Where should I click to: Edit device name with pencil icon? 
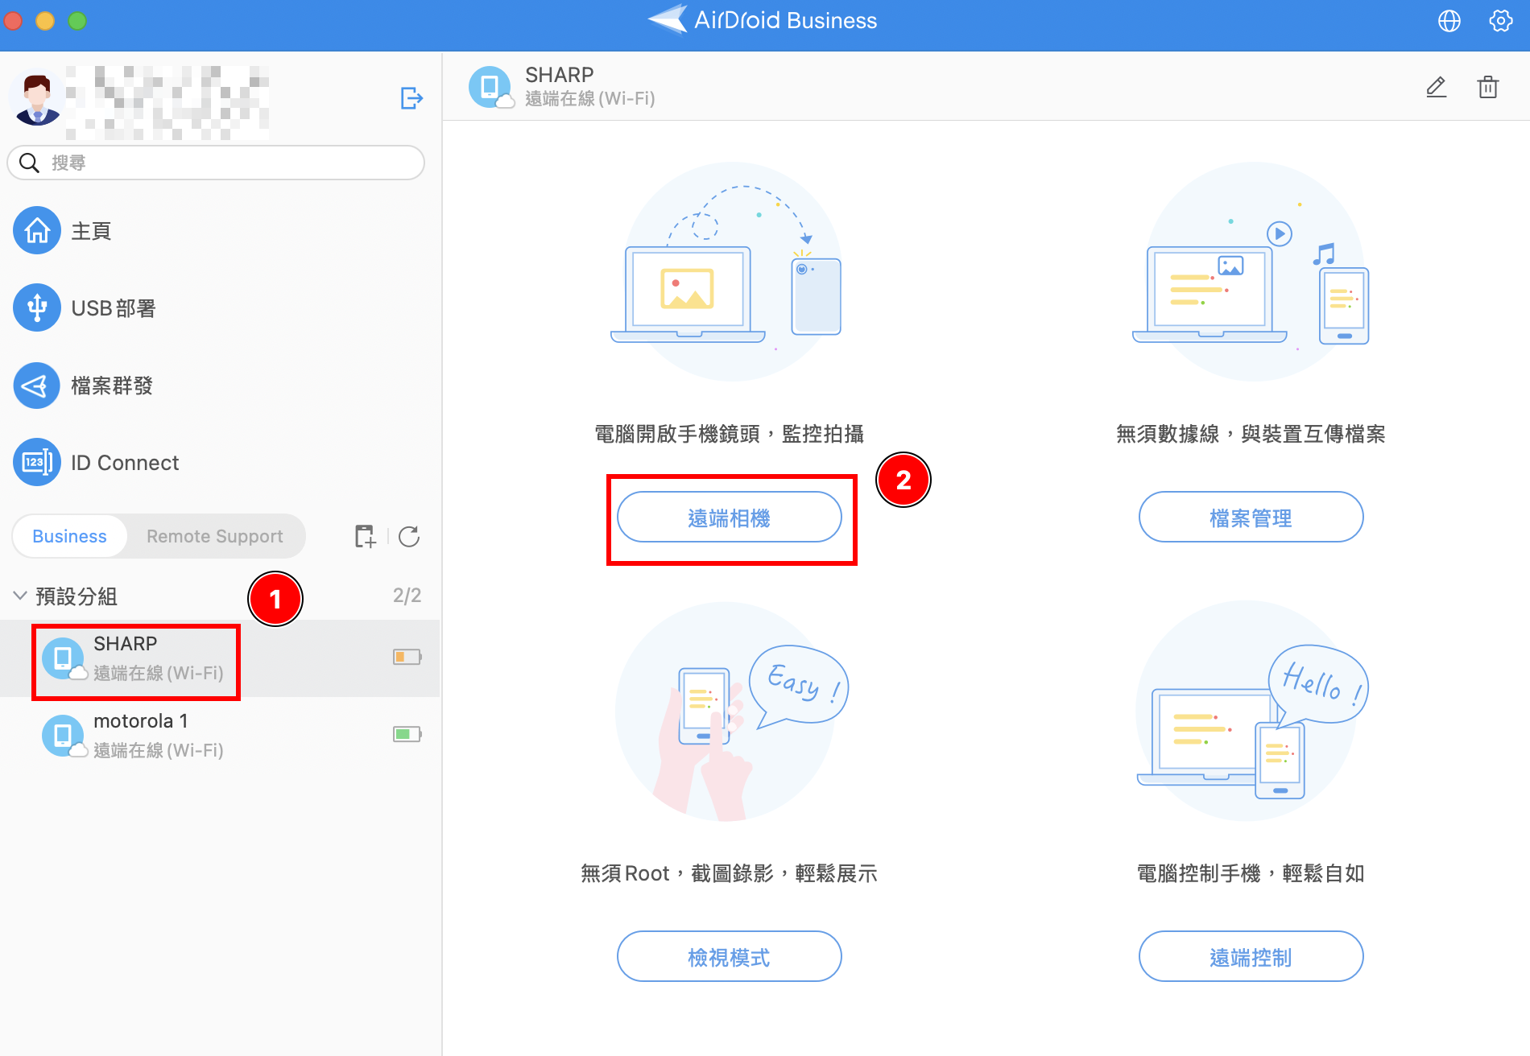click(1437, 87)
